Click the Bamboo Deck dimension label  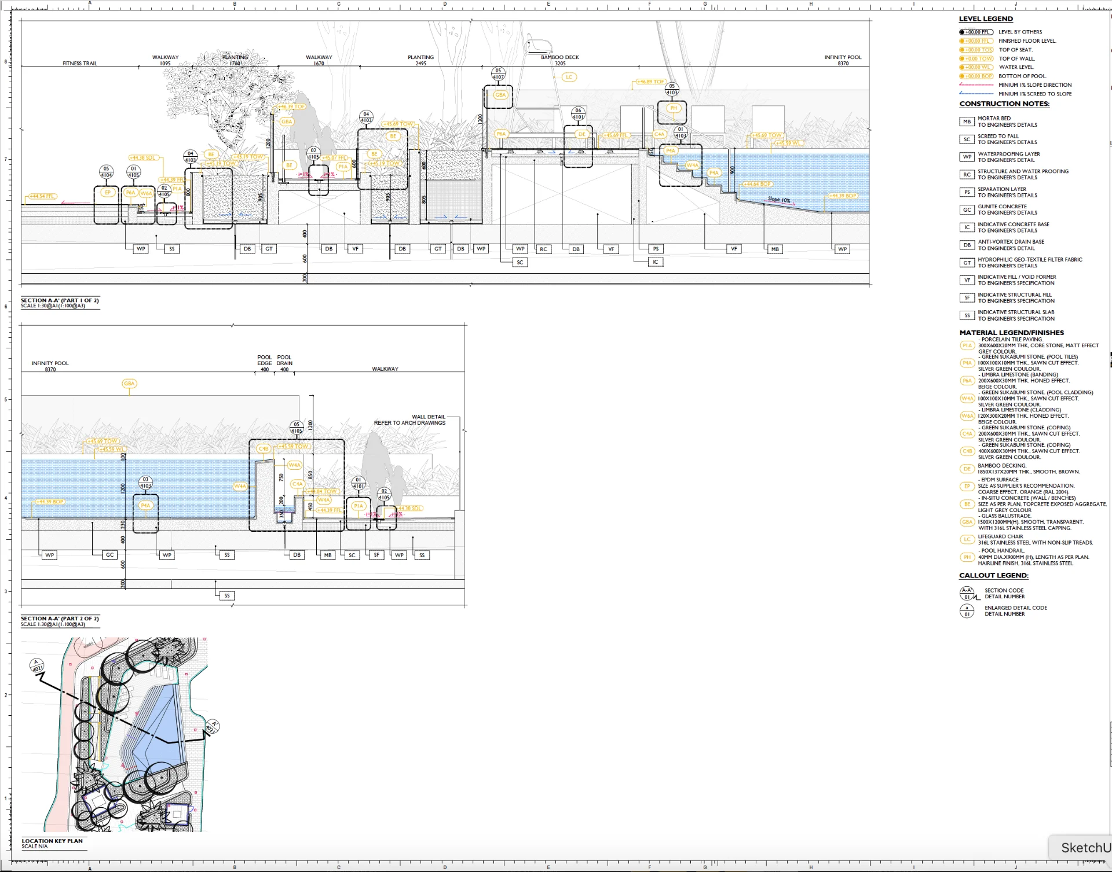(x=559, y=57)
